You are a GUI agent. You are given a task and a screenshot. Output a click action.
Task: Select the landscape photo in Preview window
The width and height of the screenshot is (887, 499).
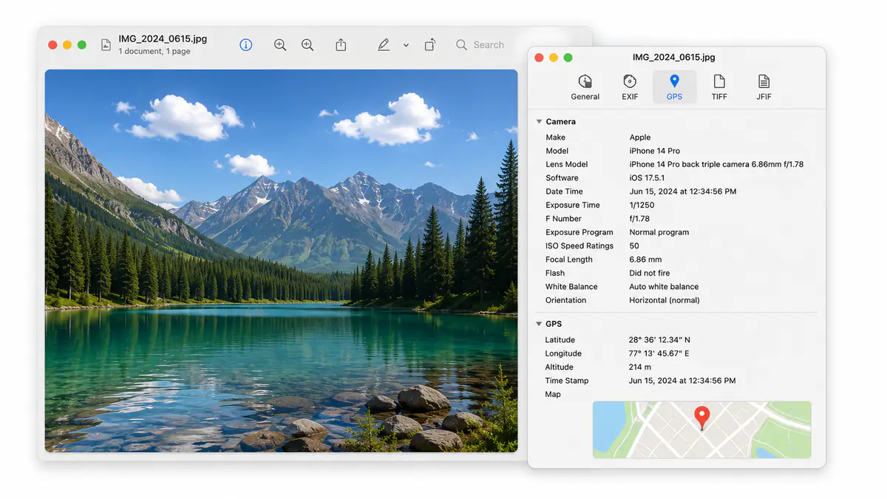click(x=281, y=261)
